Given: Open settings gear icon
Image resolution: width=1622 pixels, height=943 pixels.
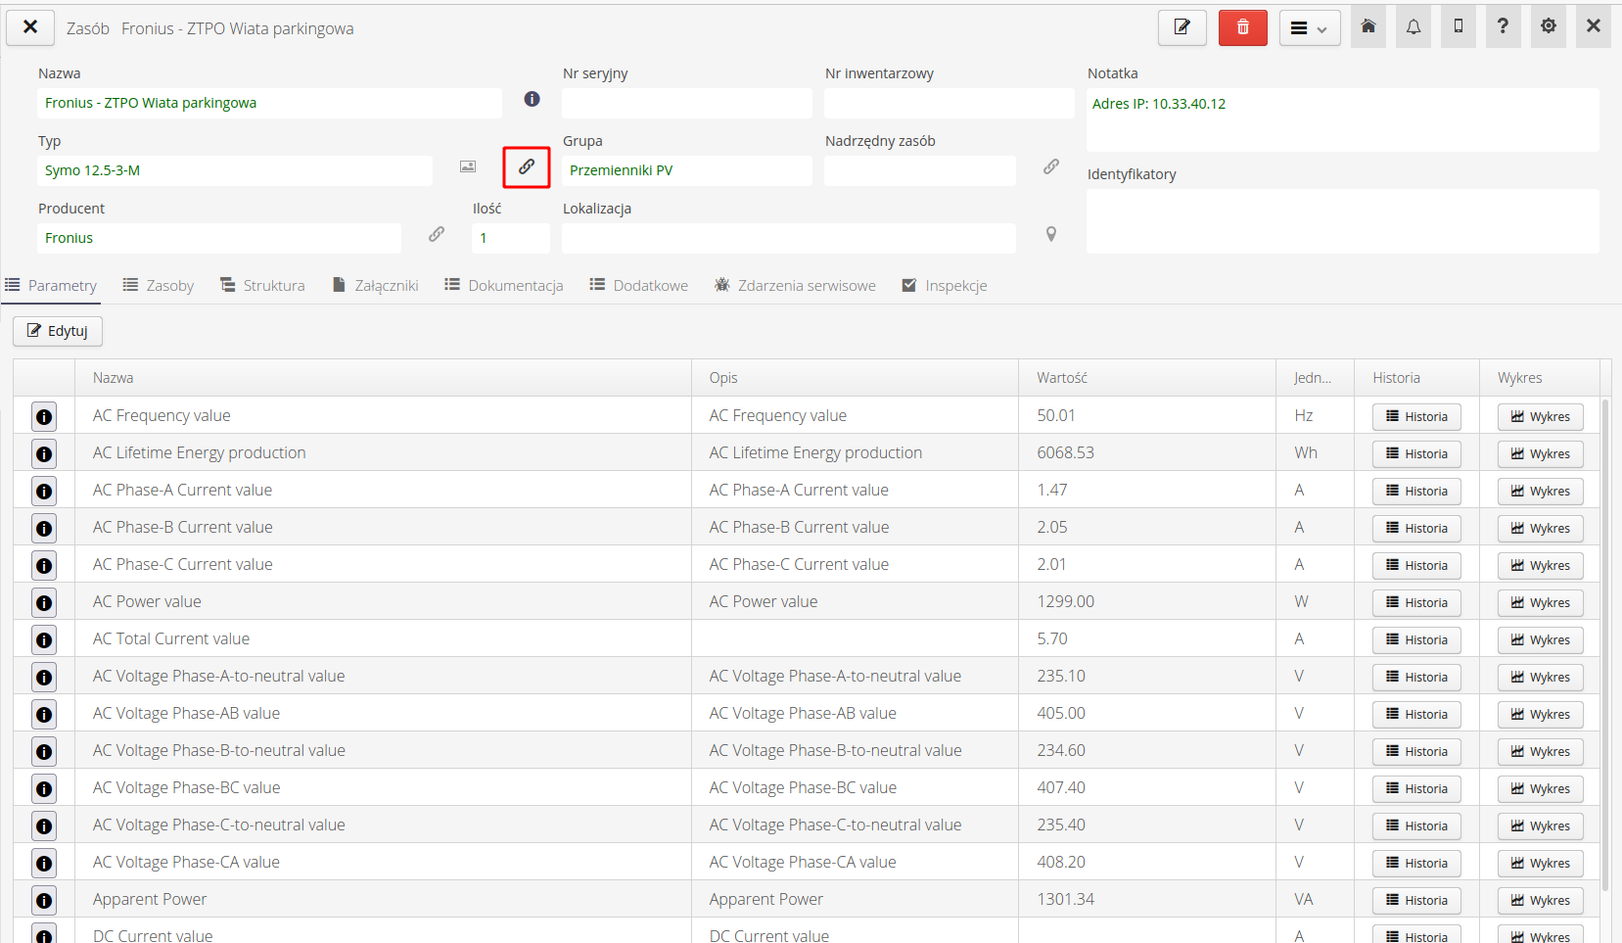Looking at the screenshot, I should pyautogui.click(x=1548, y=26).
